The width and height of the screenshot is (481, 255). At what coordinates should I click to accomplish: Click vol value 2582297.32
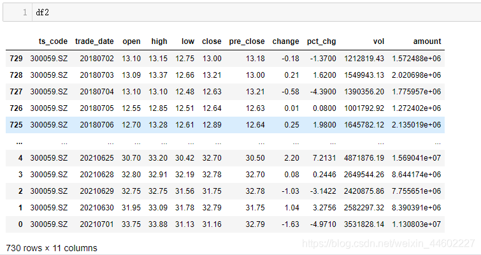click(x=364, y=207)
